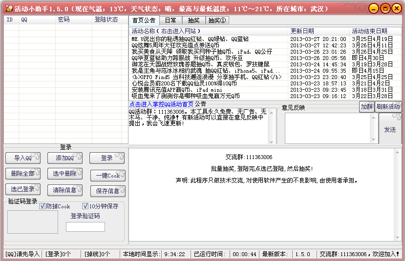This screenshot has height=261, width=405.
Task: Click the app logo icon in title bar
Action: pyautogui.click(x=9, y=8)
